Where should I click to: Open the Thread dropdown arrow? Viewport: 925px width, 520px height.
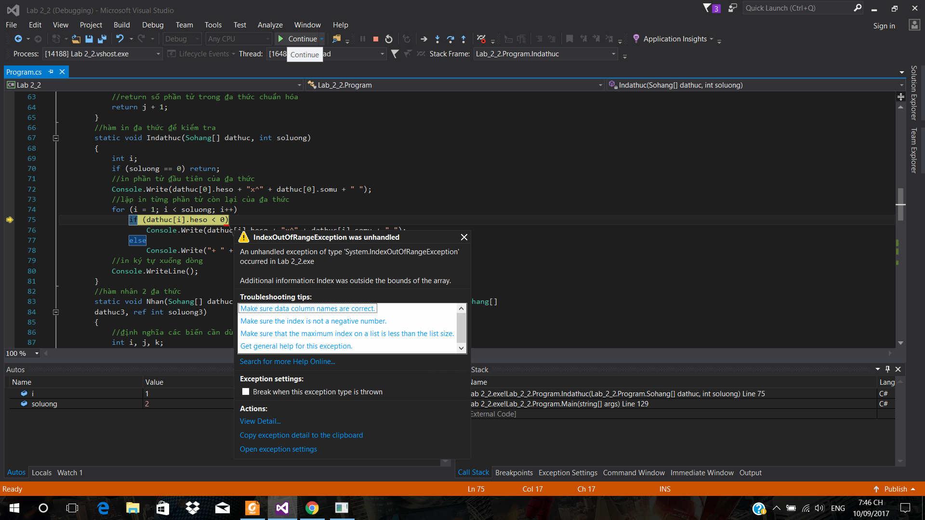(x=383, y=54)
